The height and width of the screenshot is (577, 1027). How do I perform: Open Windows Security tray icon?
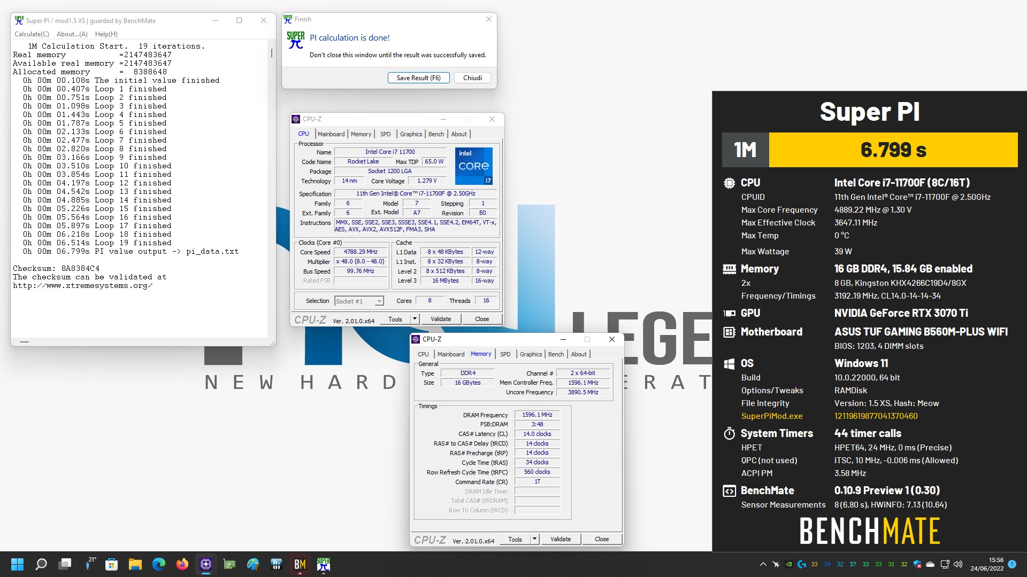[x=917, y=564]
